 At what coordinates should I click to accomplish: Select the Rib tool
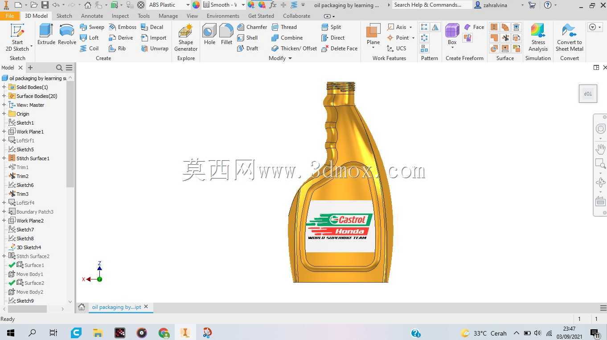(117, 49)
